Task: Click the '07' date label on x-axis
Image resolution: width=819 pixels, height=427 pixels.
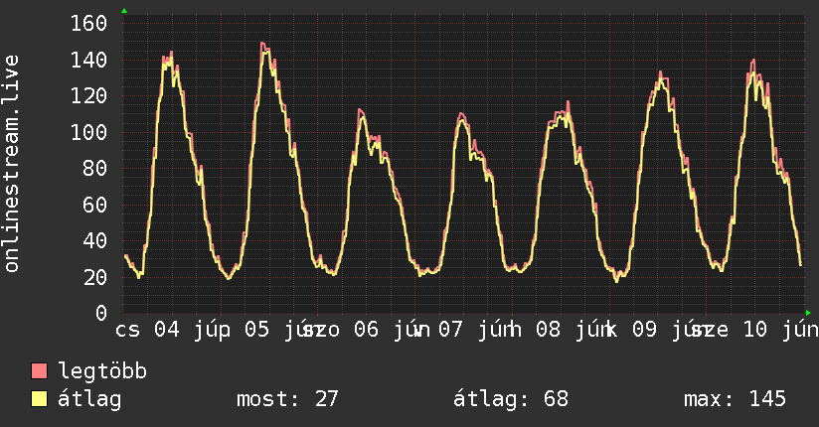Action: pos(450,330)
